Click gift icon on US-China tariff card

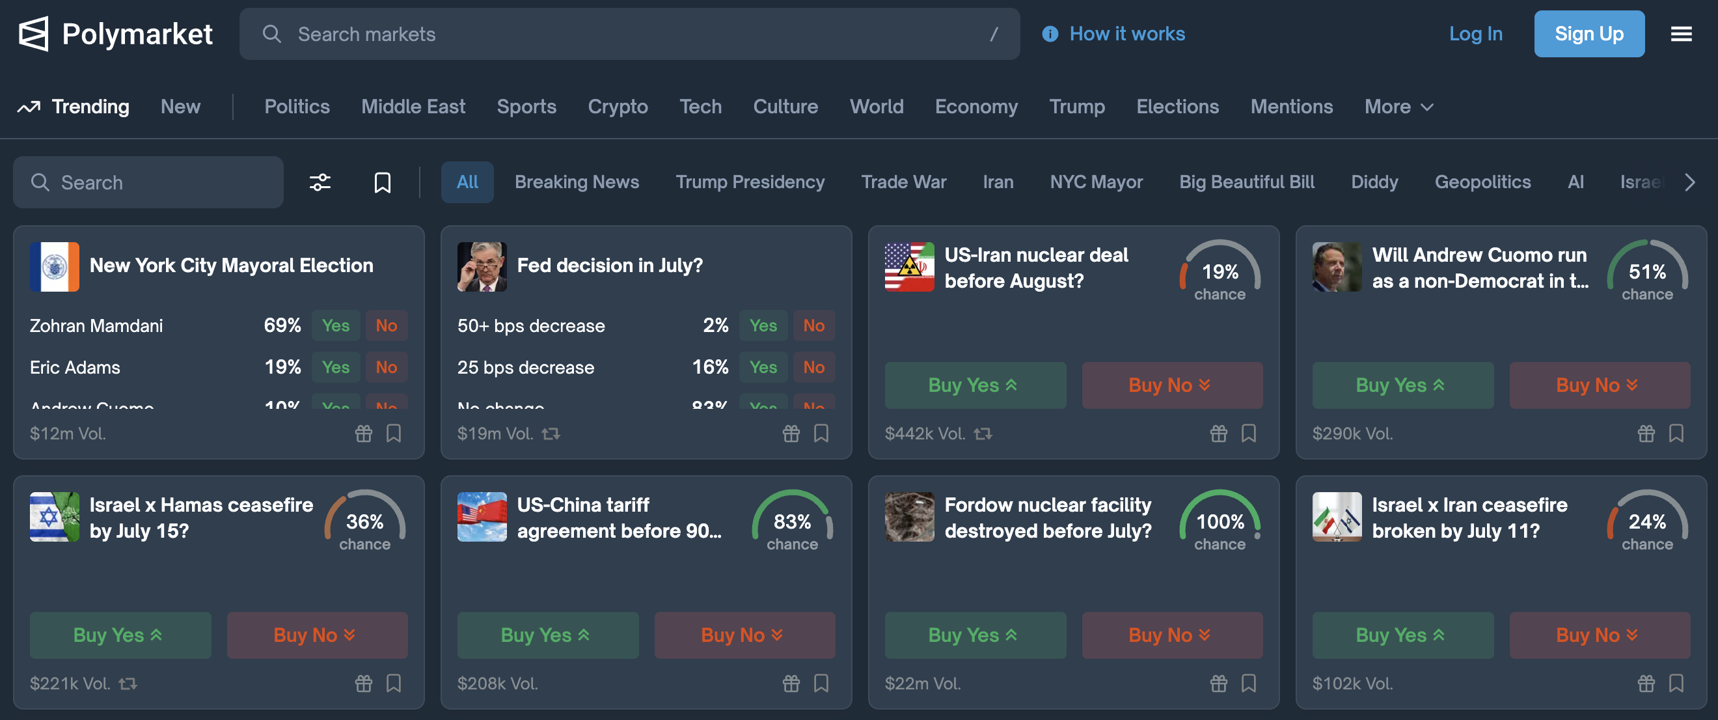tap(791, 684)
